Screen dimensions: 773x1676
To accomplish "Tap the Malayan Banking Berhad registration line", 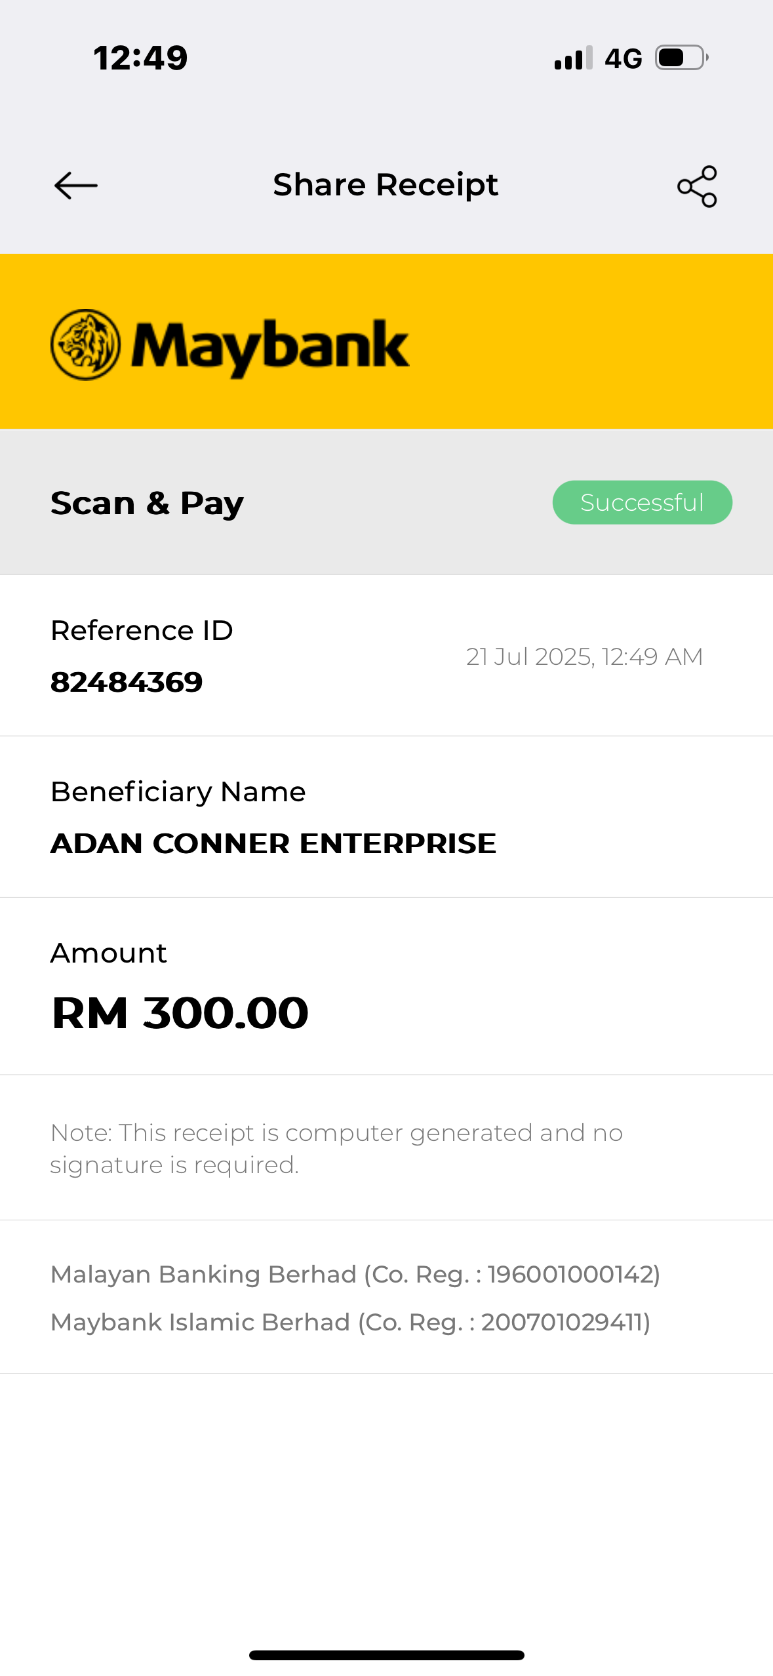I will (355, 1274).
